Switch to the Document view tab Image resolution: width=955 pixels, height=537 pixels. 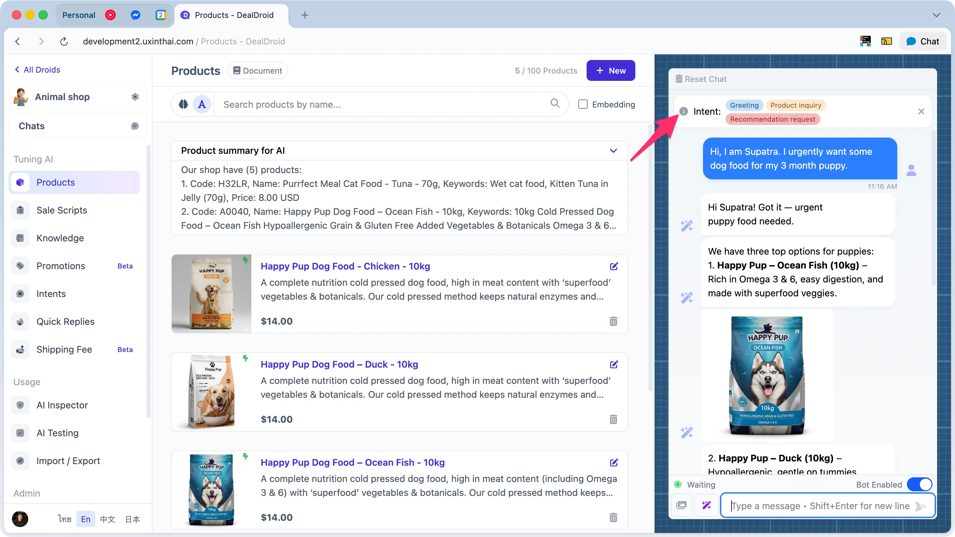[x=257, y=70]
